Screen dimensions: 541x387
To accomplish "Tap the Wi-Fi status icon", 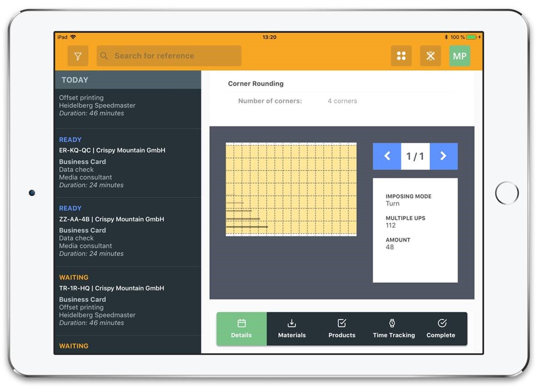I will [x=73, y=37].
